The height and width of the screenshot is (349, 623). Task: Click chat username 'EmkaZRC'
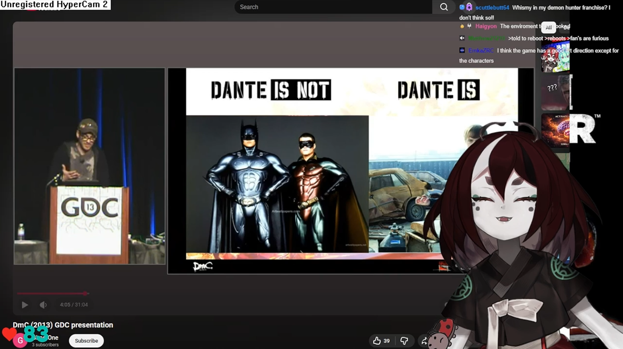point(481,51)
